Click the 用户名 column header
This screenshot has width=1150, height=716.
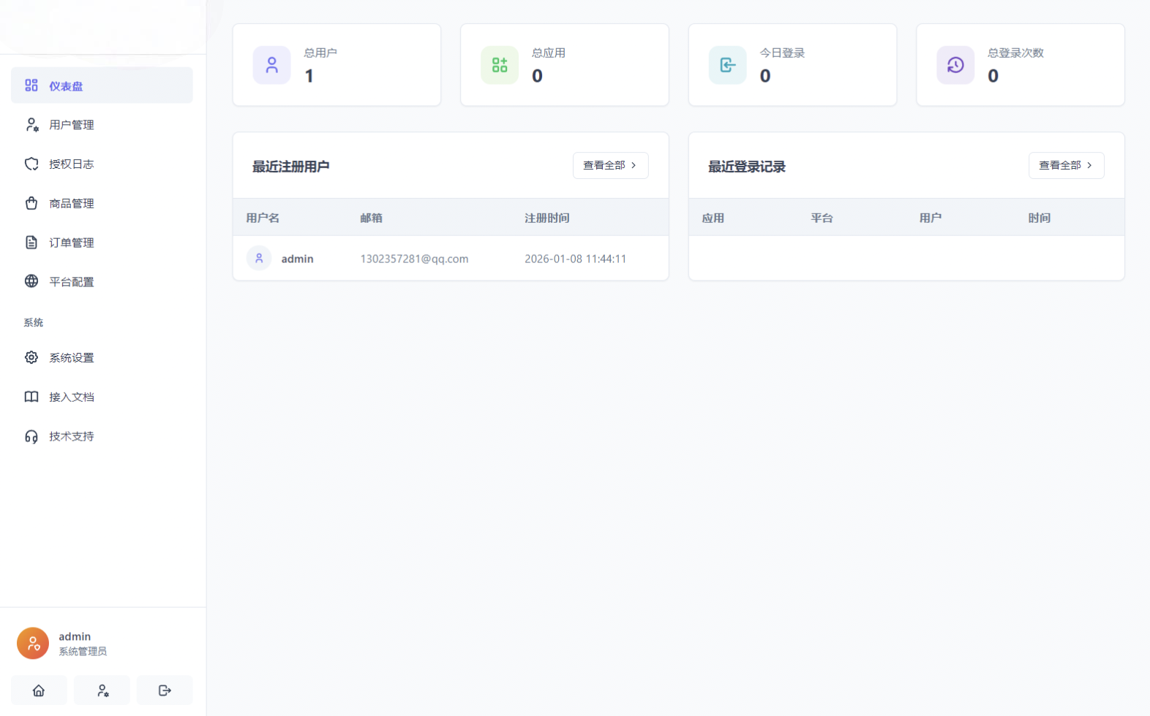coord(263,218)
